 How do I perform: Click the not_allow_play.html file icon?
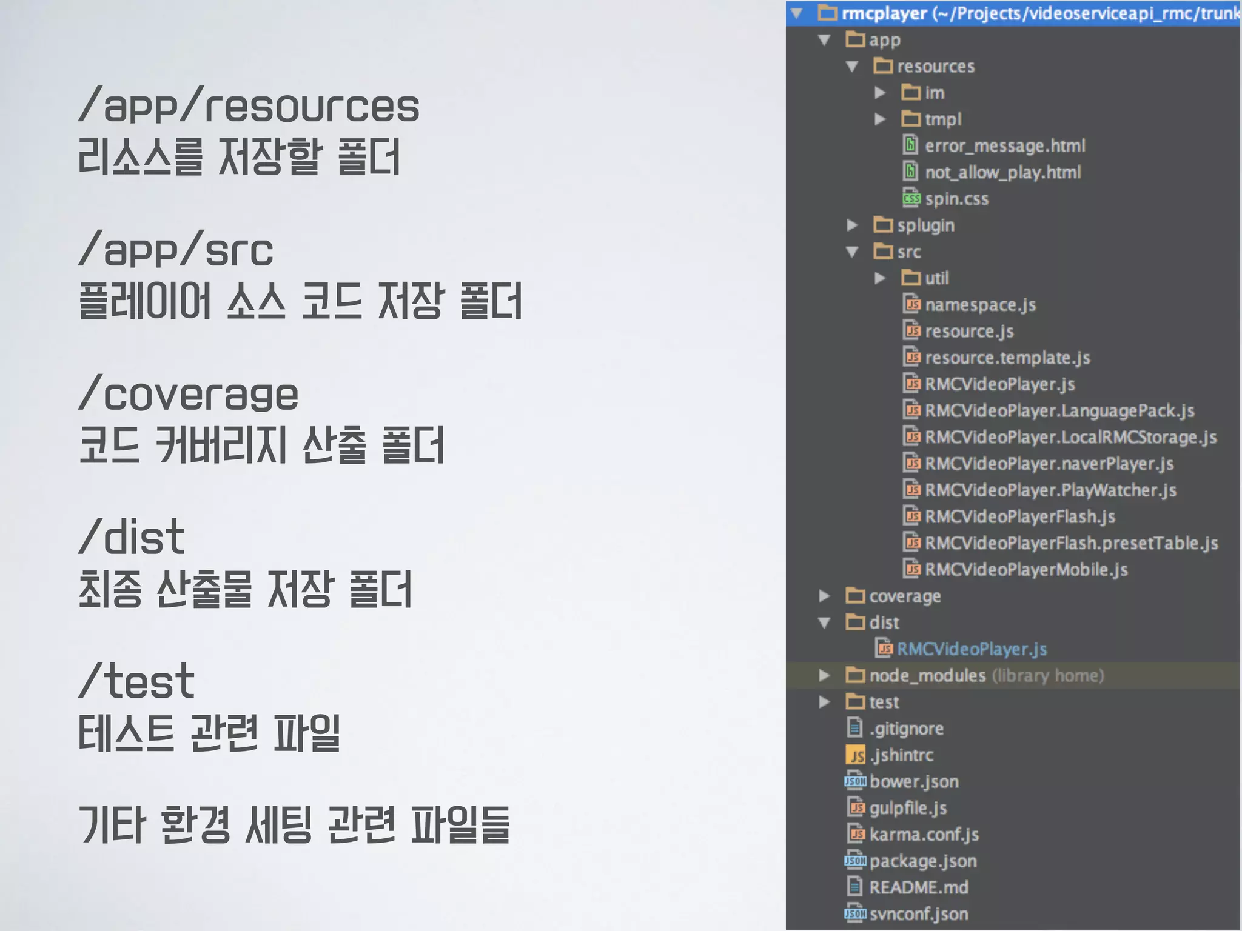click(x=910, y=172)
